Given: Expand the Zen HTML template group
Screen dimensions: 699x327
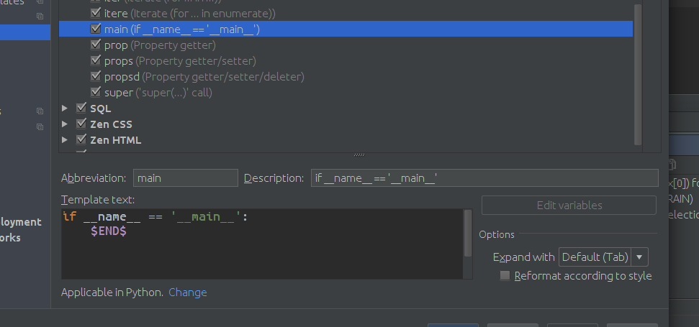Looking at the screenshot, I should [65, 139].
